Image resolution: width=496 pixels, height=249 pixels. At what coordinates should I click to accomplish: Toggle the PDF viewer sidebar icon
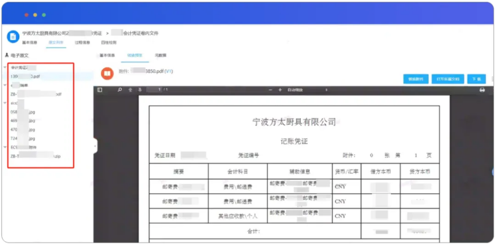pyautogui.click(x=100, y=90)
